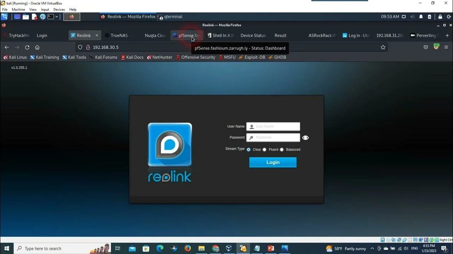Click the FoxyProxy extension icon

coord(436,47)
